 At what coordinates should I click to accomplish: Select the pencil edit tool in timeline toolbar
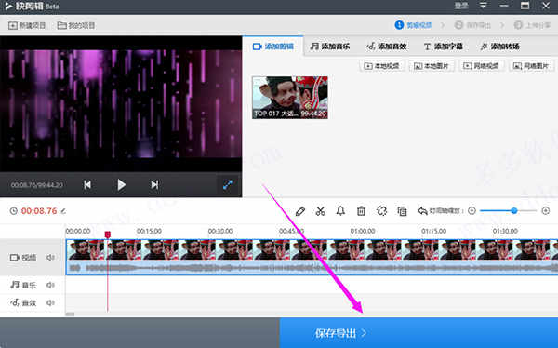click(300, 211)
